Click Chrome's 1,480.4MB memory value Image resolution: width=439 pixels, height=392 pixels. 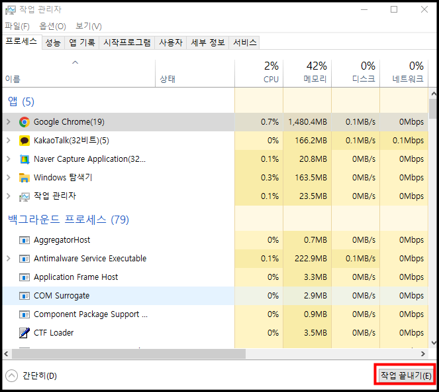(x=307, y=122)
